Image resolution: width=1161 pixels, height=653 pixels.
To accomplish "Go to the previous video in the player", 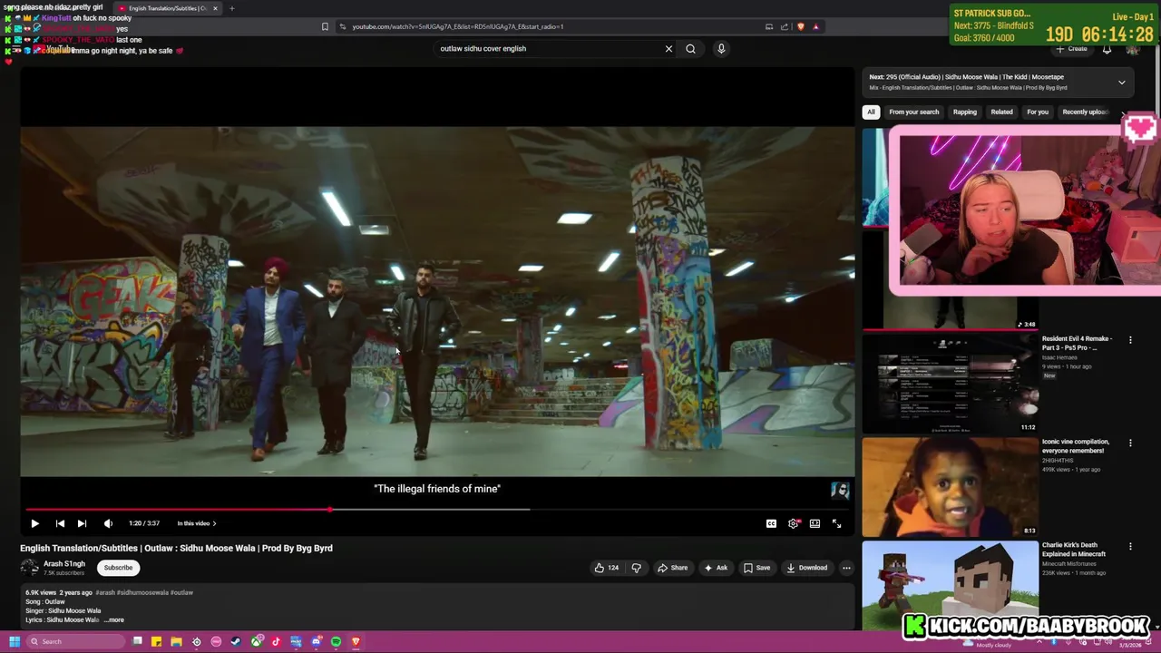I will (x=60, y=523).
